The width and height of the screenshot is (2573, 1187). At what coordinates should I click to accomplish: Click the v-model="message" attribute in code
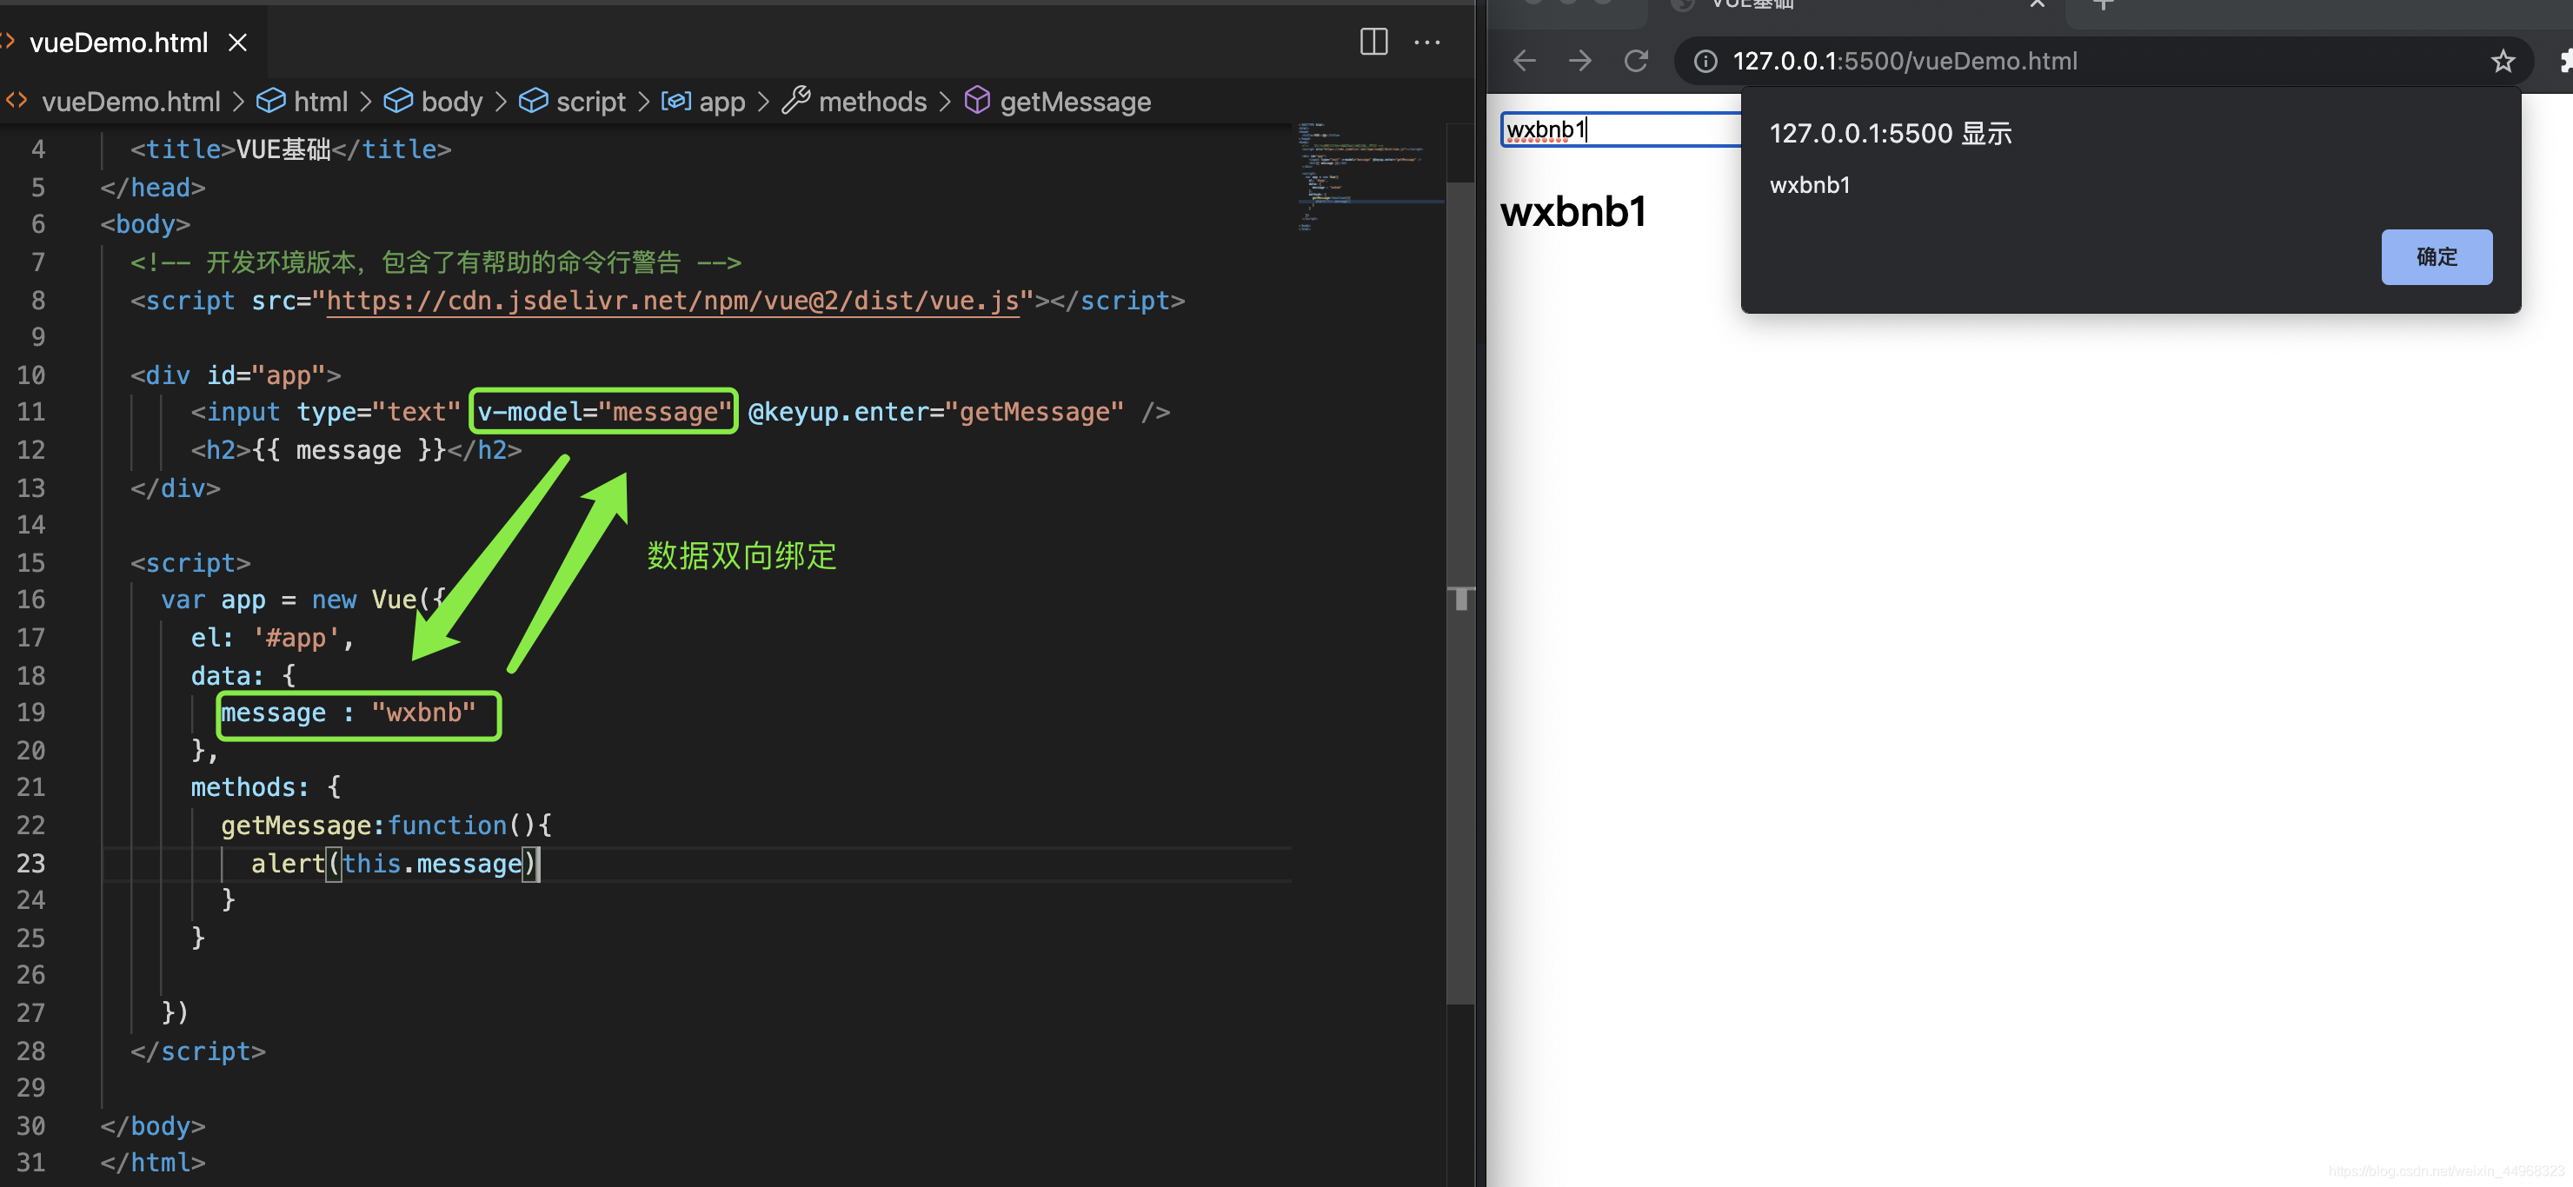click(x=603, y=411)
